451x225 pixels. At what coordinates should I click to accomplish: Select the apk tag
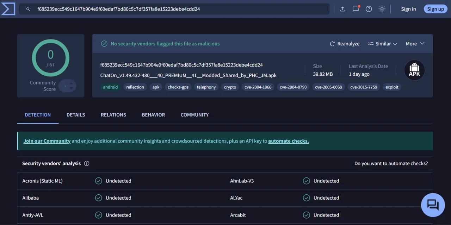[x=156, y=87]
